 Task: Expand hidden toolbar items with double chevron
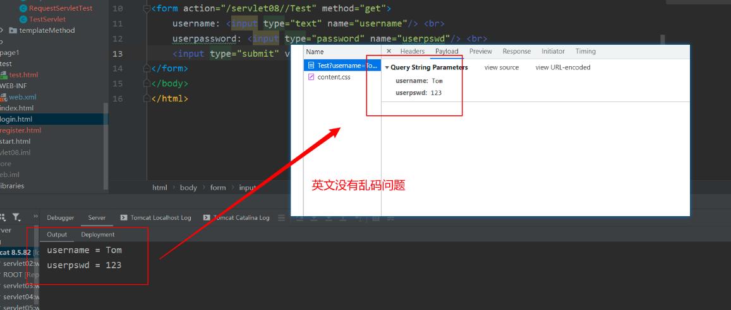click(x=36, y=217)
